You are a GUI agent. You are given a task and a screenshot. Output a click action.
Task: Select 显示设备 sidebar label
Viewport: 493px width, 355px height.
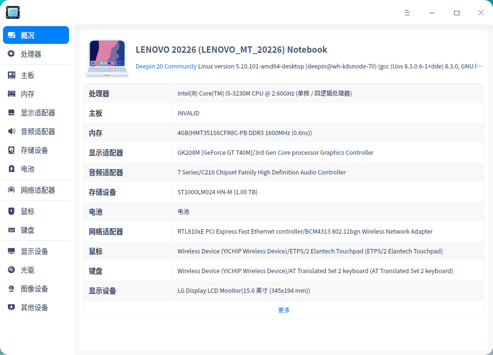(35, 251)
